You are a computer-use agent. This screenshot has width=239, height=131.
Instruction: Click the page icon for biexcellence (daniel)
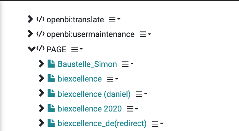51,93
